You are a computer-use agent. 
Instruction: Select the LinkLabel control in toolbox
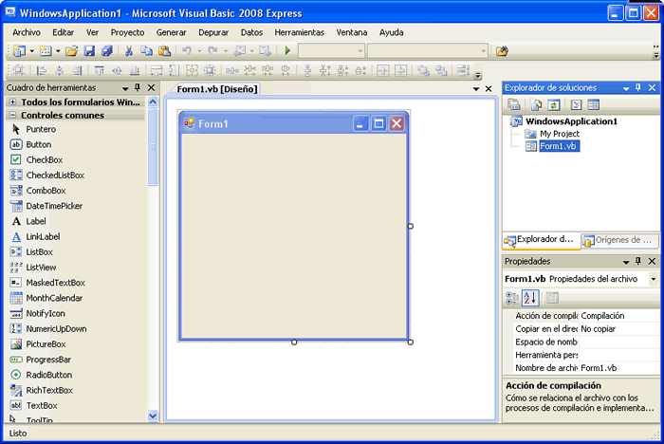[43, 236]
